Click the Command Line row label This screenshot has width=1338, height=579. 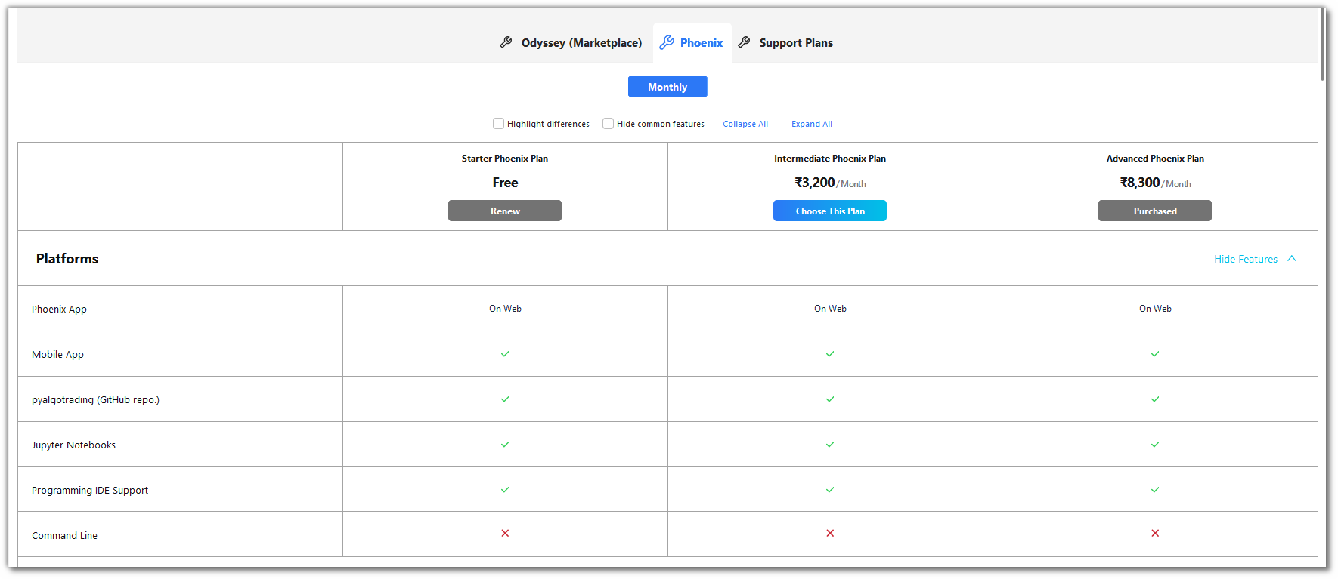pos(64,535)
